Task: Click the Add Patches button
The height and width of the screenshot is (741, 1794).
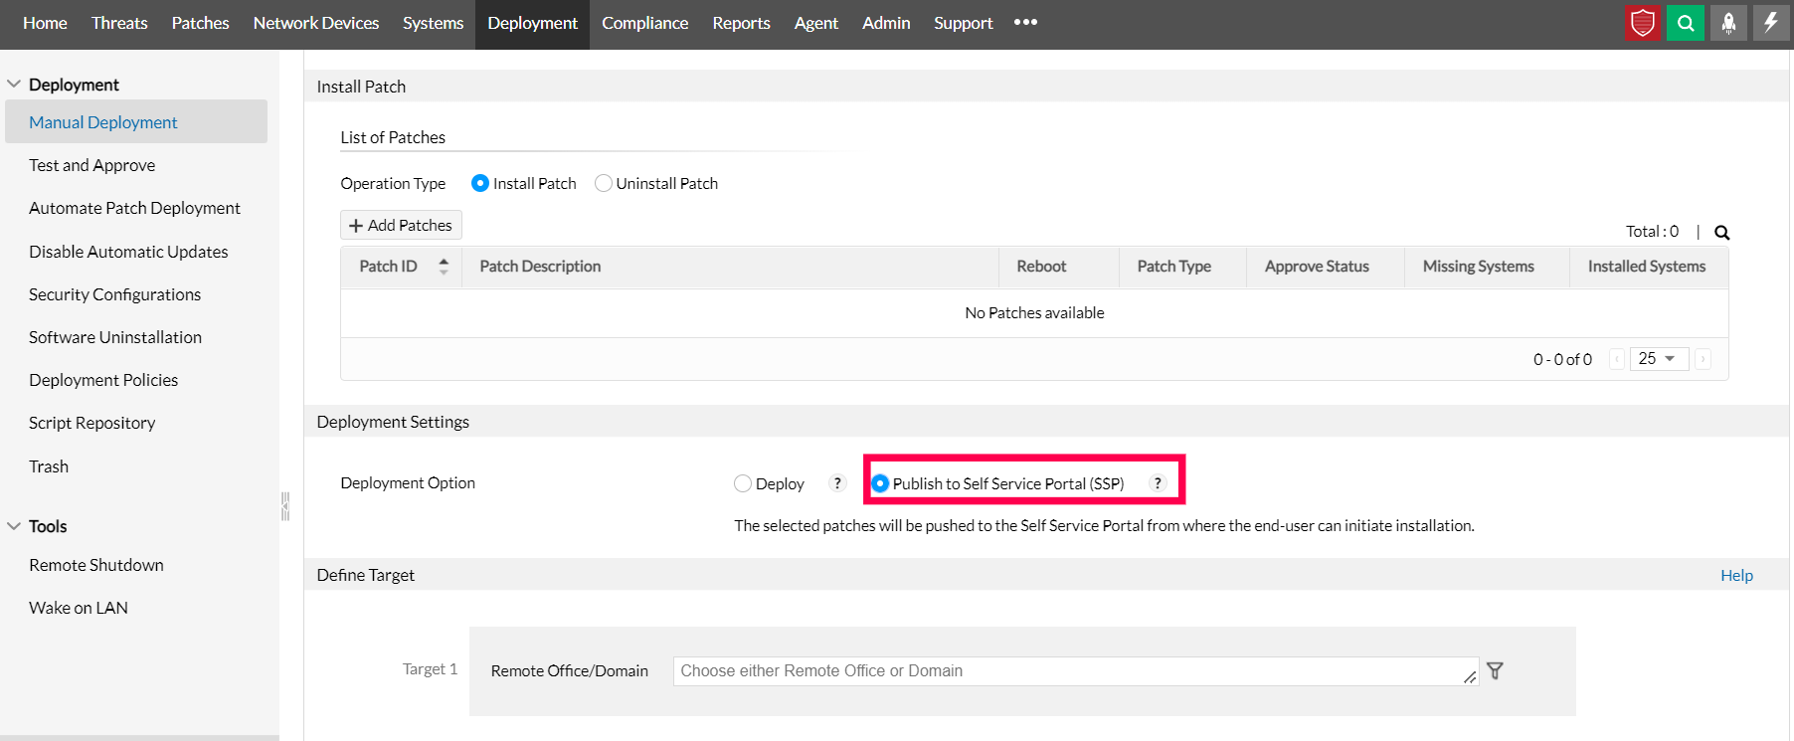Action: 401,226
